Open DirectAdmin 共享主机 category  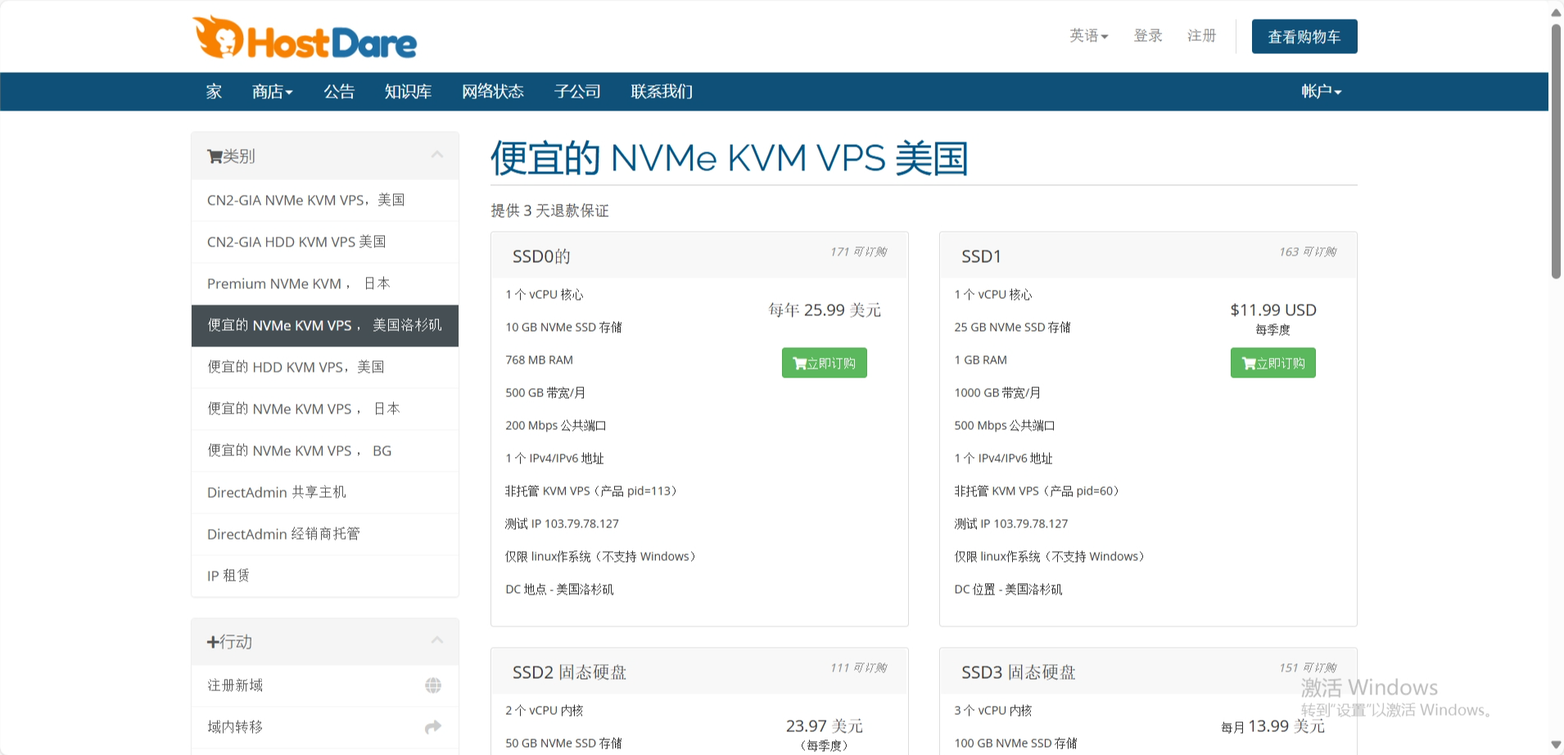[x=276, y=492]
